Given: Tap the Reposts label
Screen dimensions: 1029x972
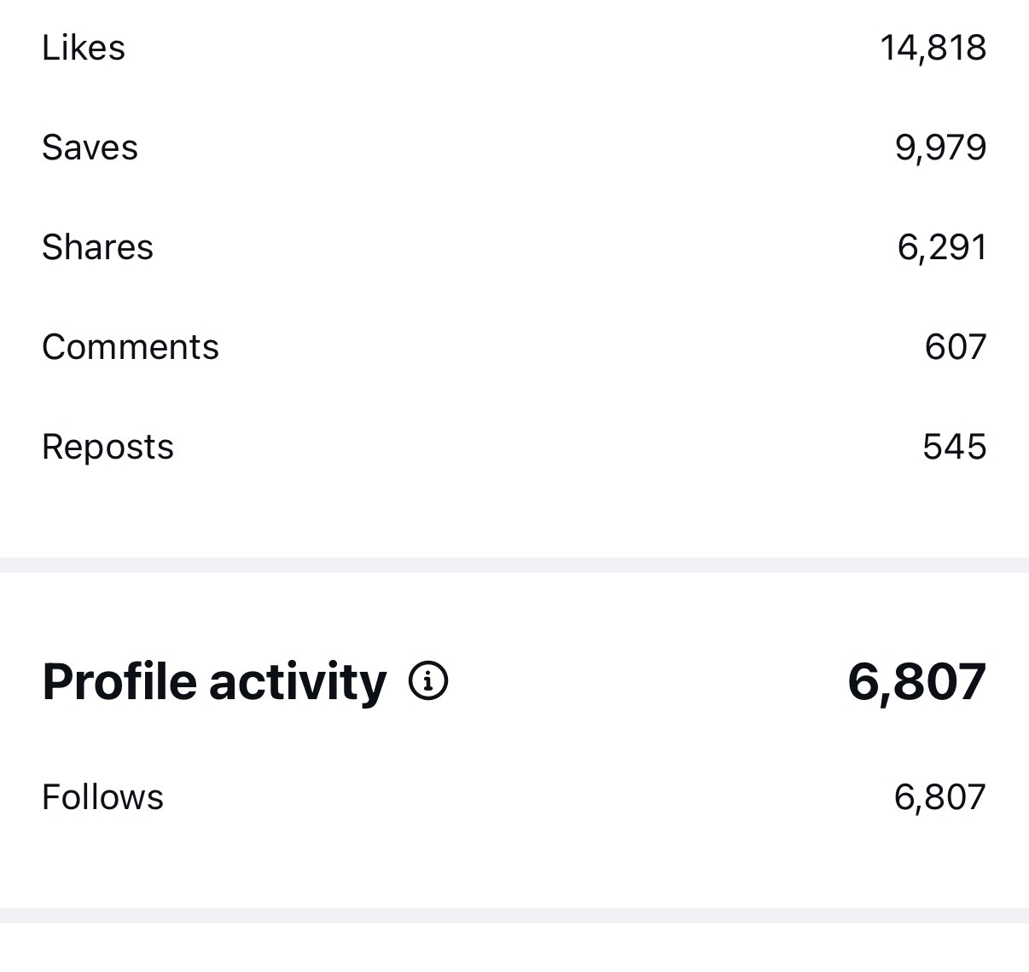Looking at the screenshot, I should [x=108, y=447].
